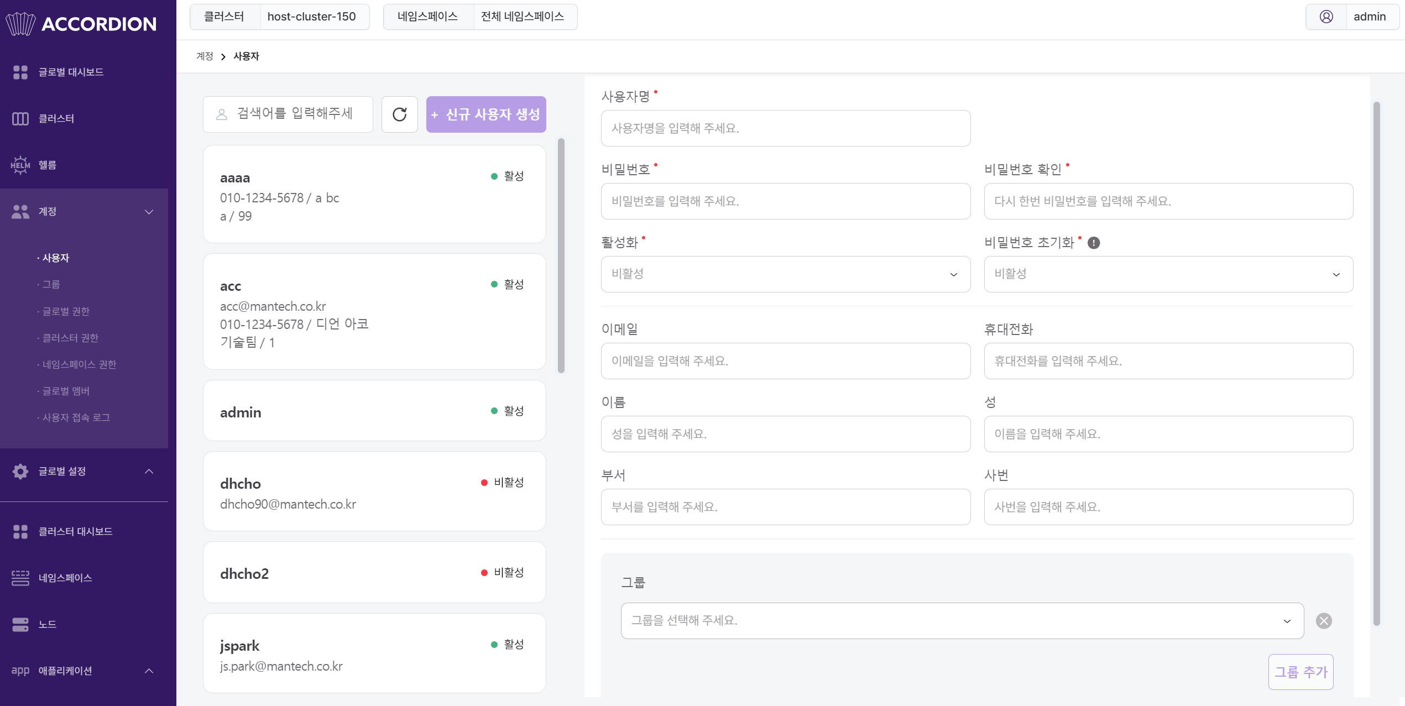Open the 활성화 dropdown
The width and height of the screenshot is (1405, 706).
coord(786,274)
